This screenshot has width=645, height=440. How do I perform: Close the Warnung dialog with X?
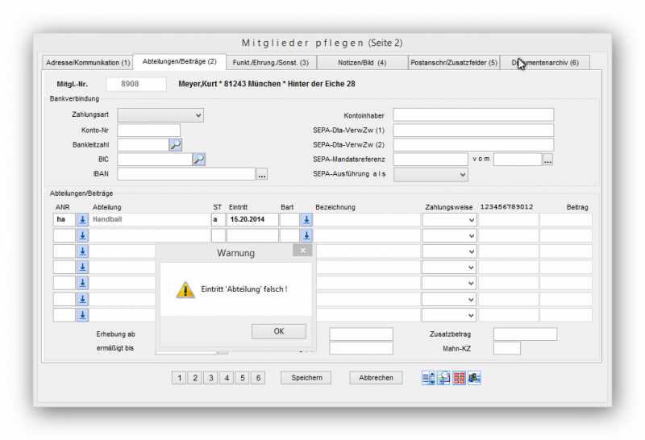(302, 251)
